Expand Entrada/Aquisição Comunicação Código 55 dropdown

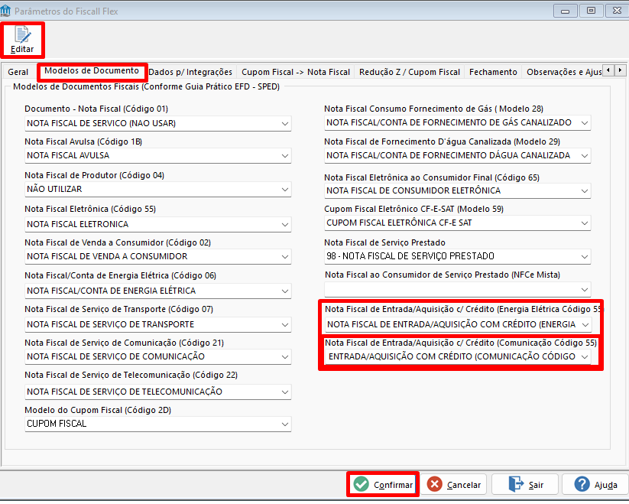click(585, 356)
